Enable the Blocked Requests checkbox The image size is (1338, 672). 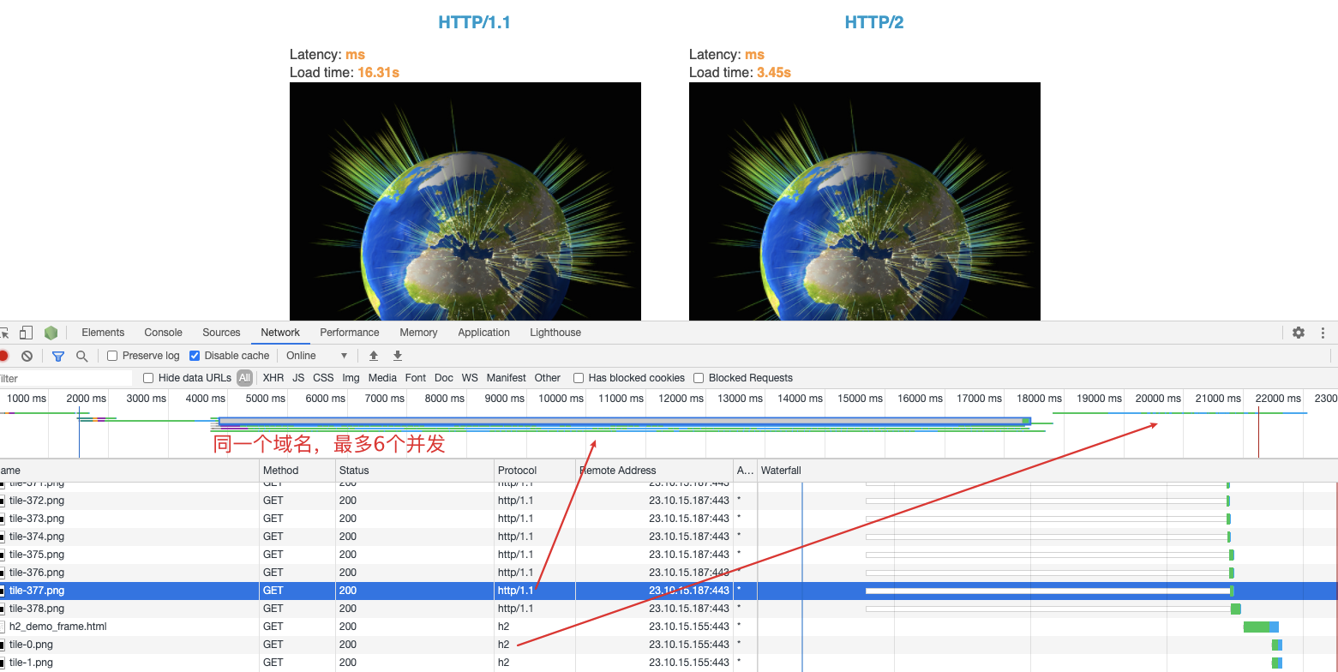[x=699, y=378]
